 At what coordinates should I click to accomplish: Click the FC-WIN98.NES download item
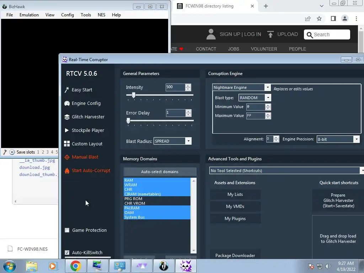pos(32,249)
